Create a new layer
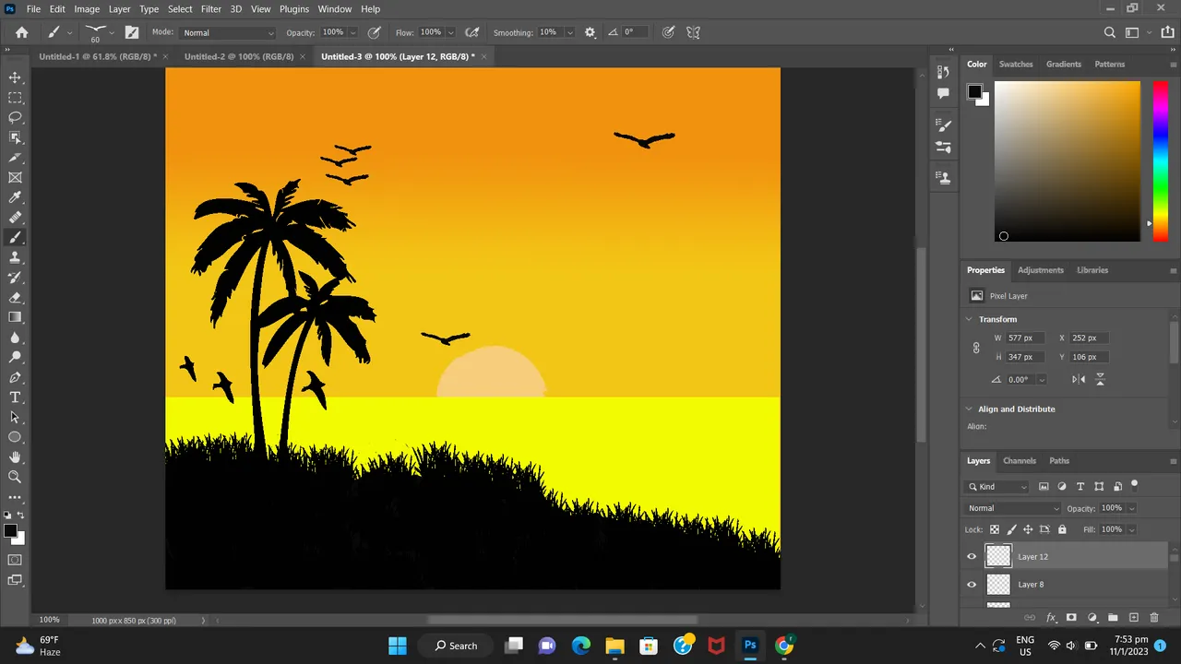The image size is (1181, 664). [1134, 618]
